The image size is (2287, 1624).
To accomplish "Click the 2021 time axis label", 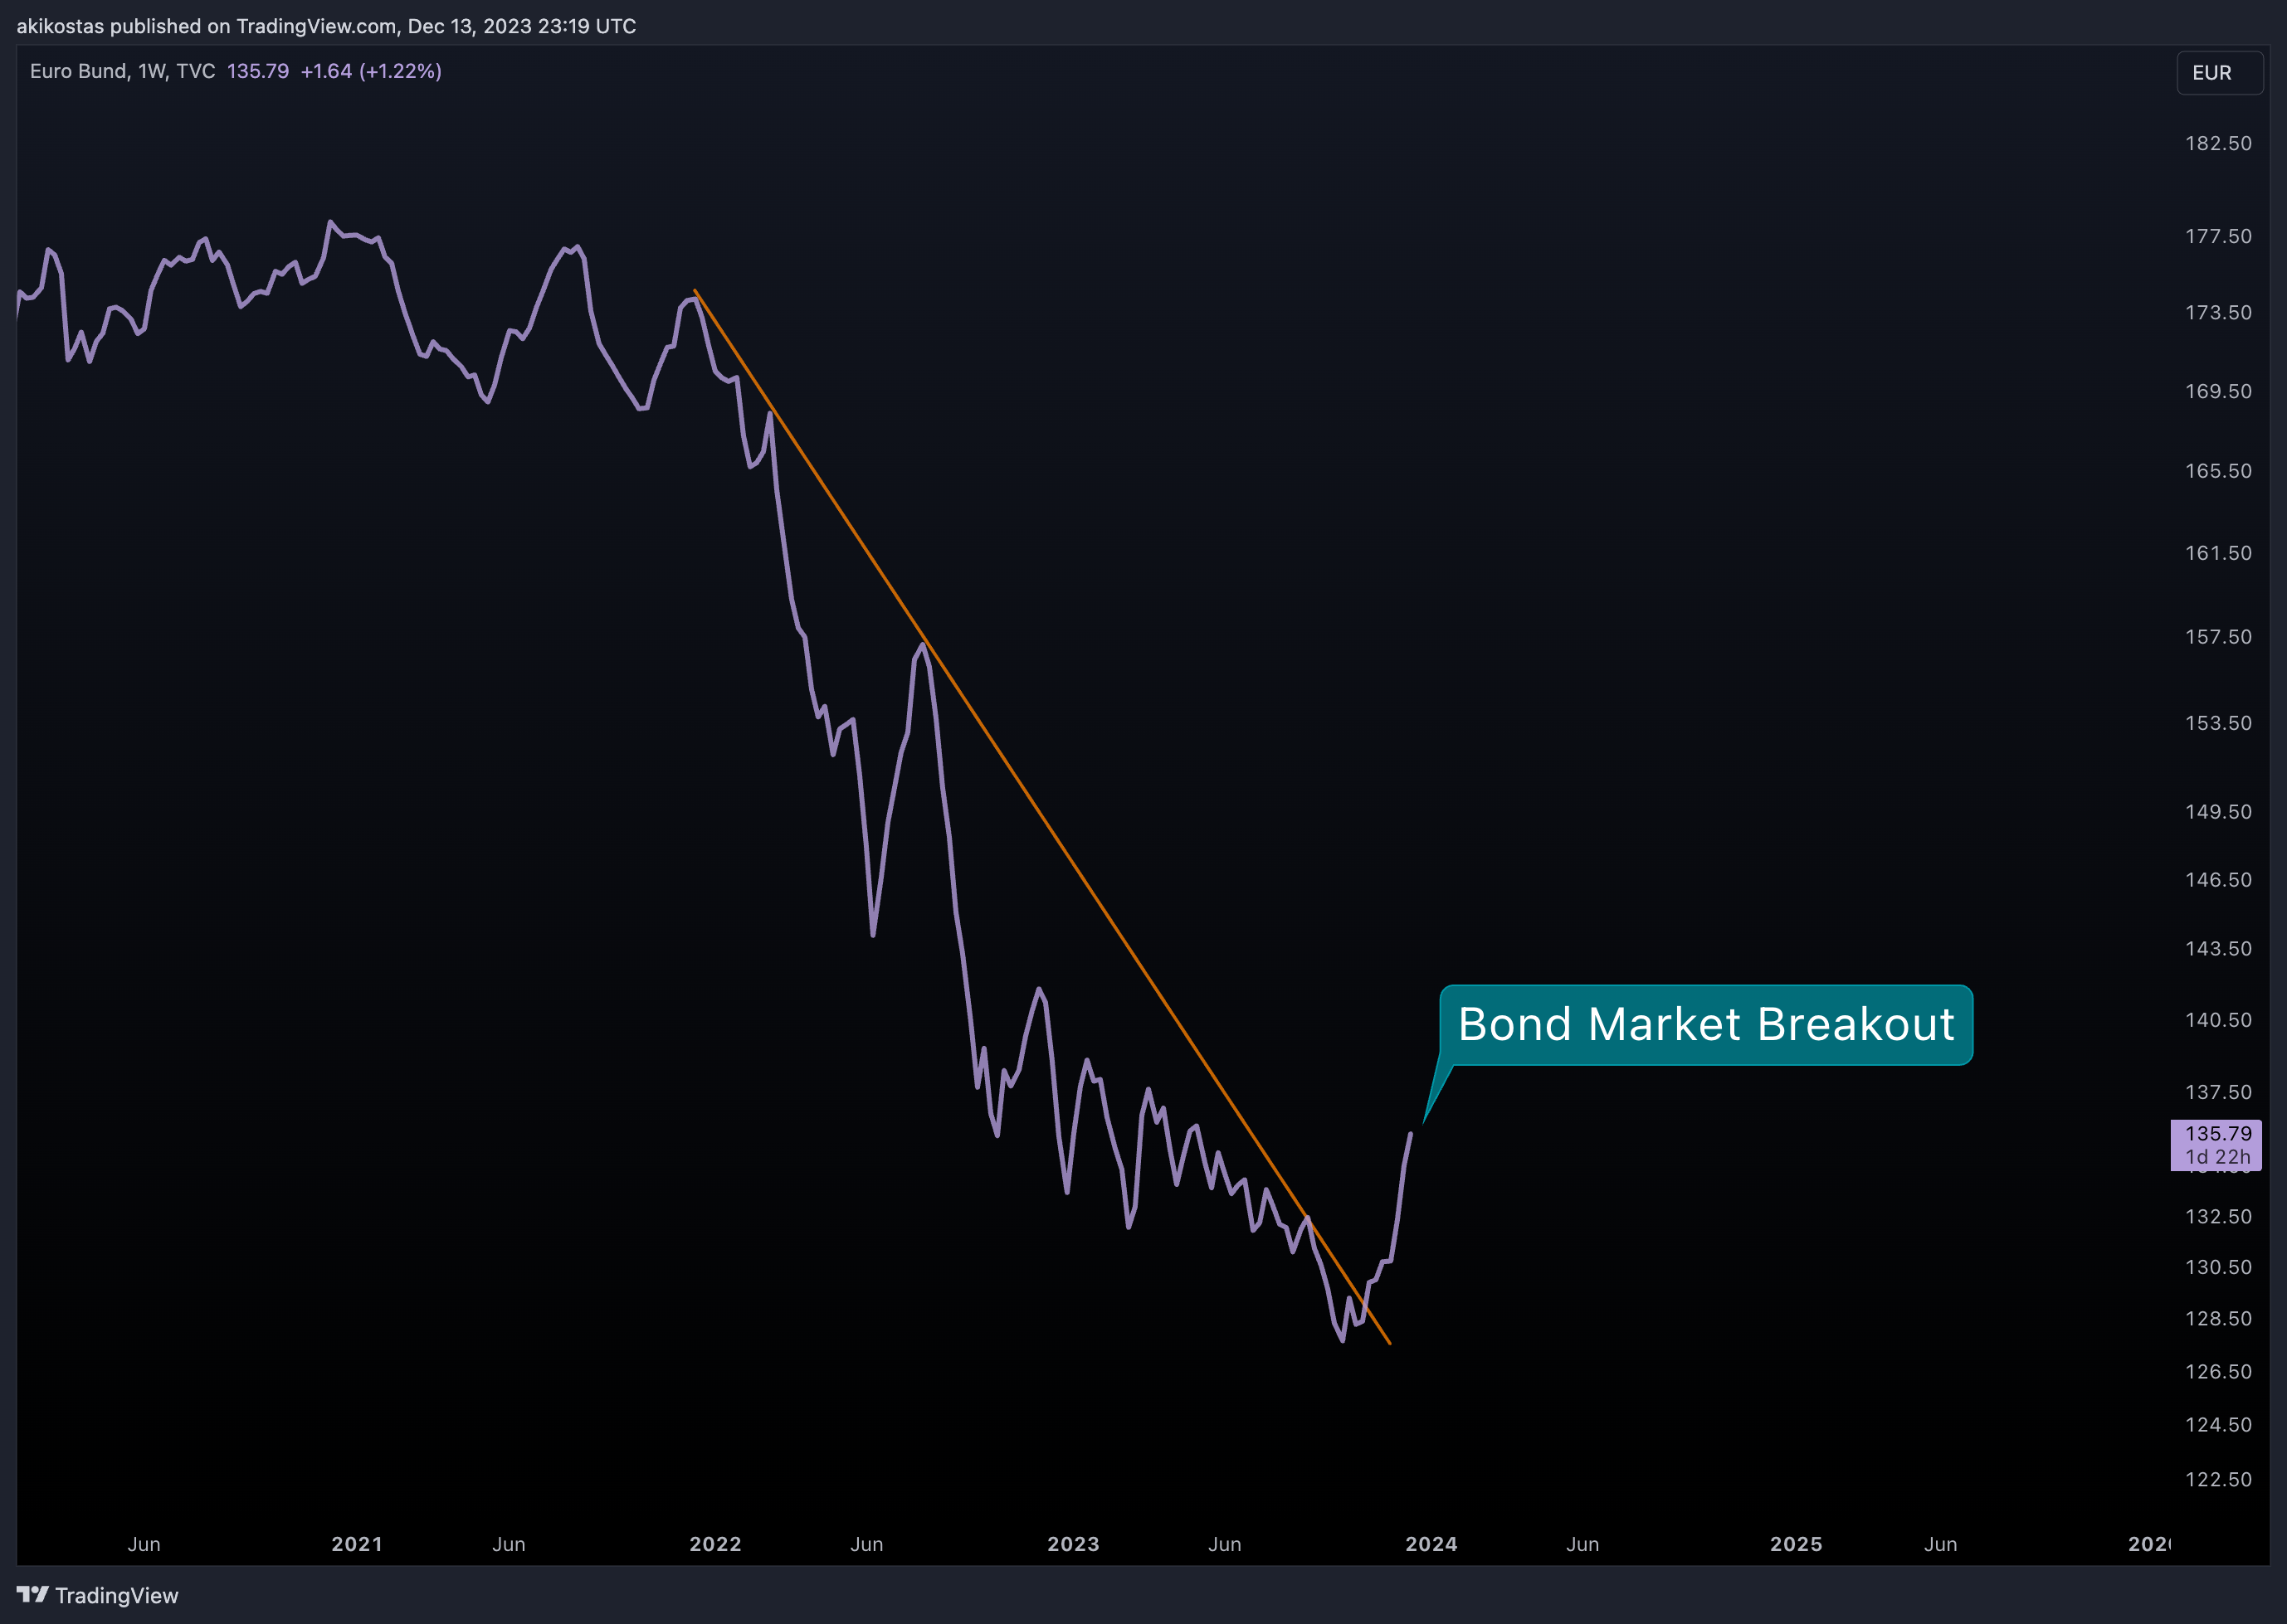I will [x=357, y=1544].
